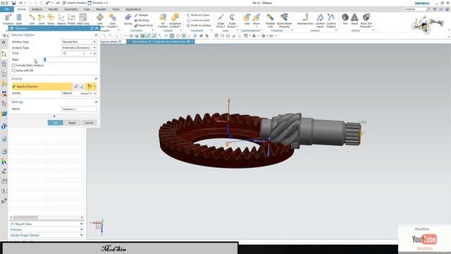451x254 pixels.
Task: Switch to the Analysis ribbon tab
Action: coord(37,9)
